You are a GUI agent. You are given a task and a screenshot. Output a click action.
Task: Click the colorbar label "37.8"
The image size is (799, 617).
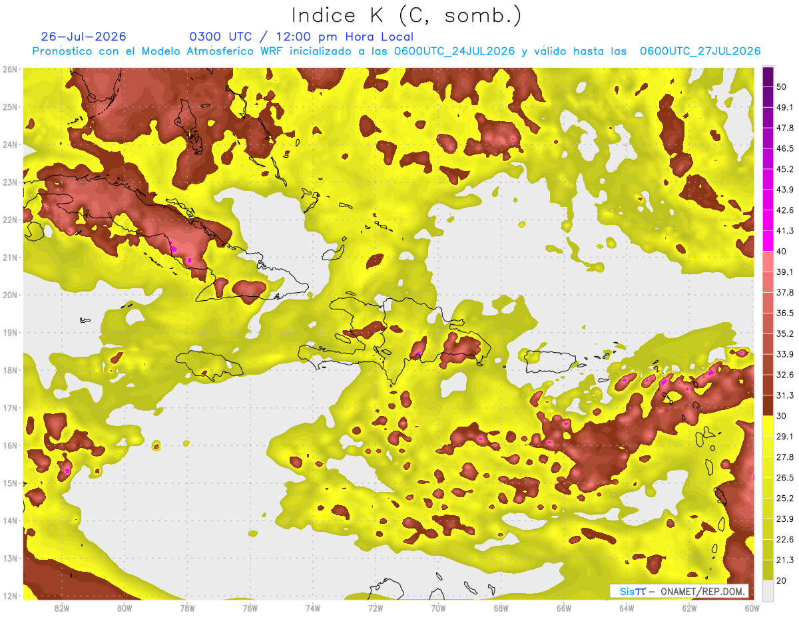pos(785,292)
